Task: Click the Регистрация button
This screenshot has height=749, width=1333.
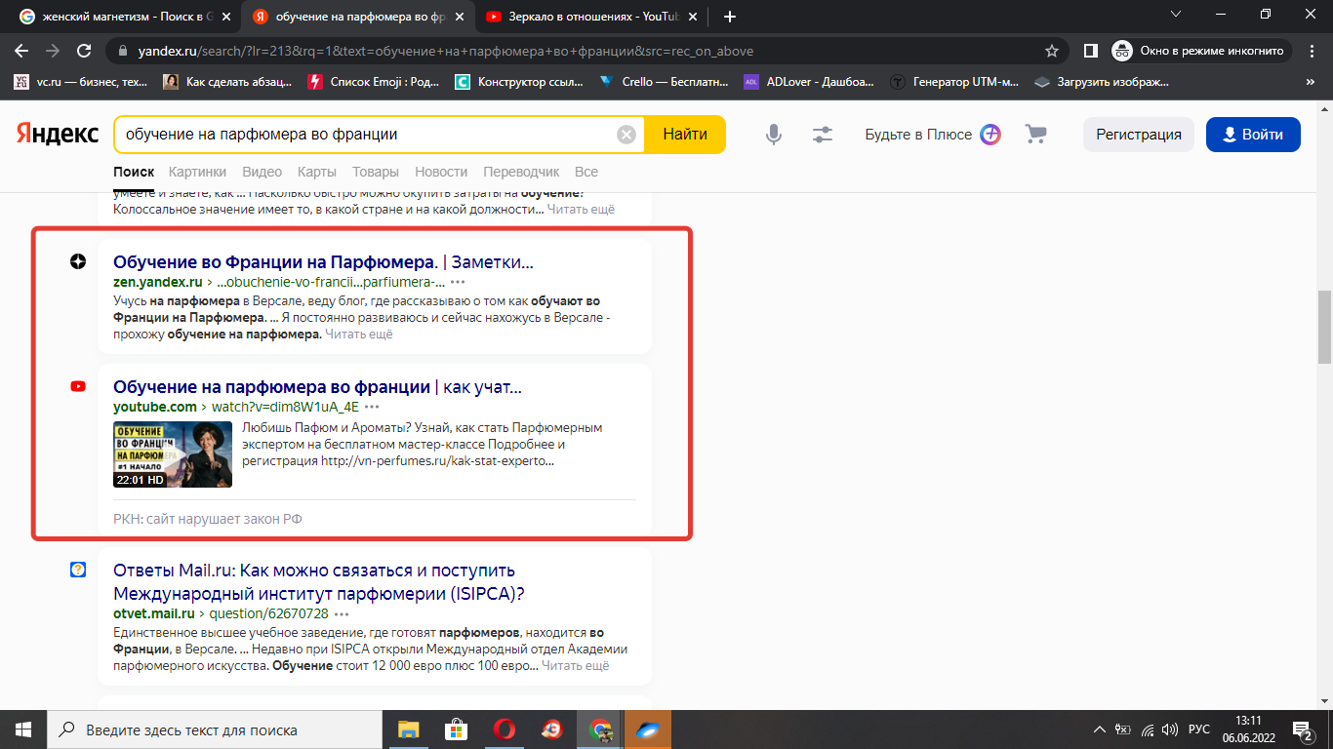Action: pos(1139,135)
